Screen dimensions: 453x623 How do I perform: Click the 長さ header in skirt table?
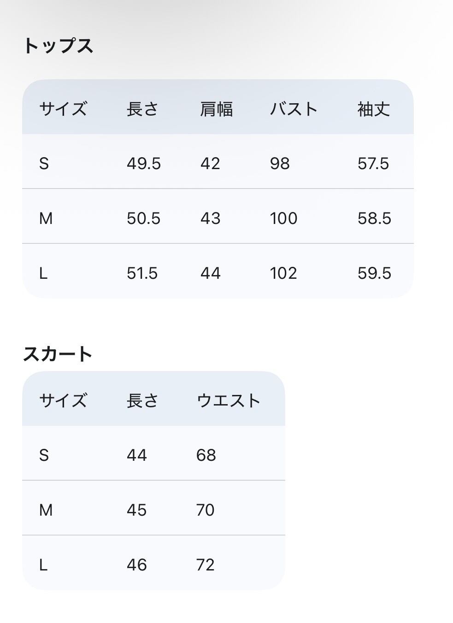pyautogui.click(x=143, y=400)
